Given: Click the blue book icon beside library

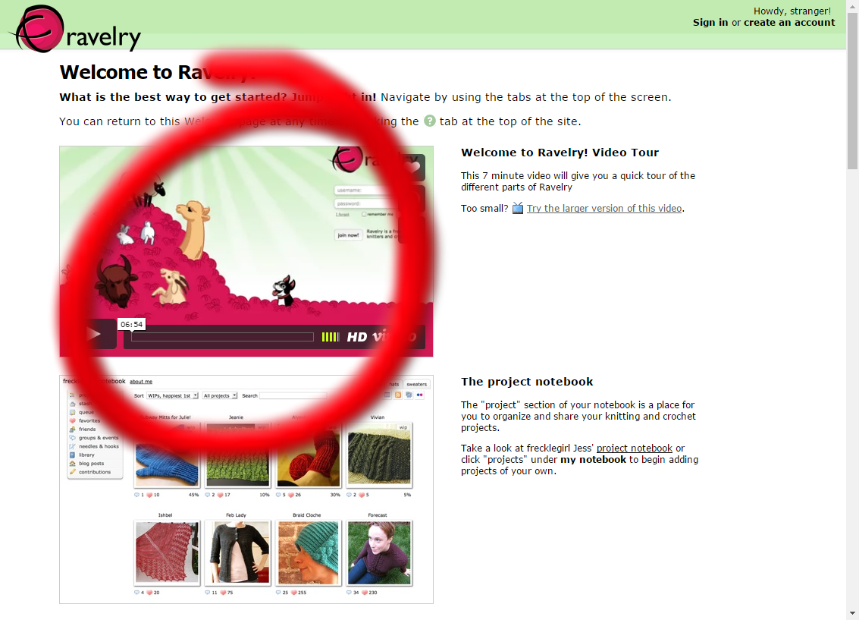Looking at the screenshot, I should [72, 455].
